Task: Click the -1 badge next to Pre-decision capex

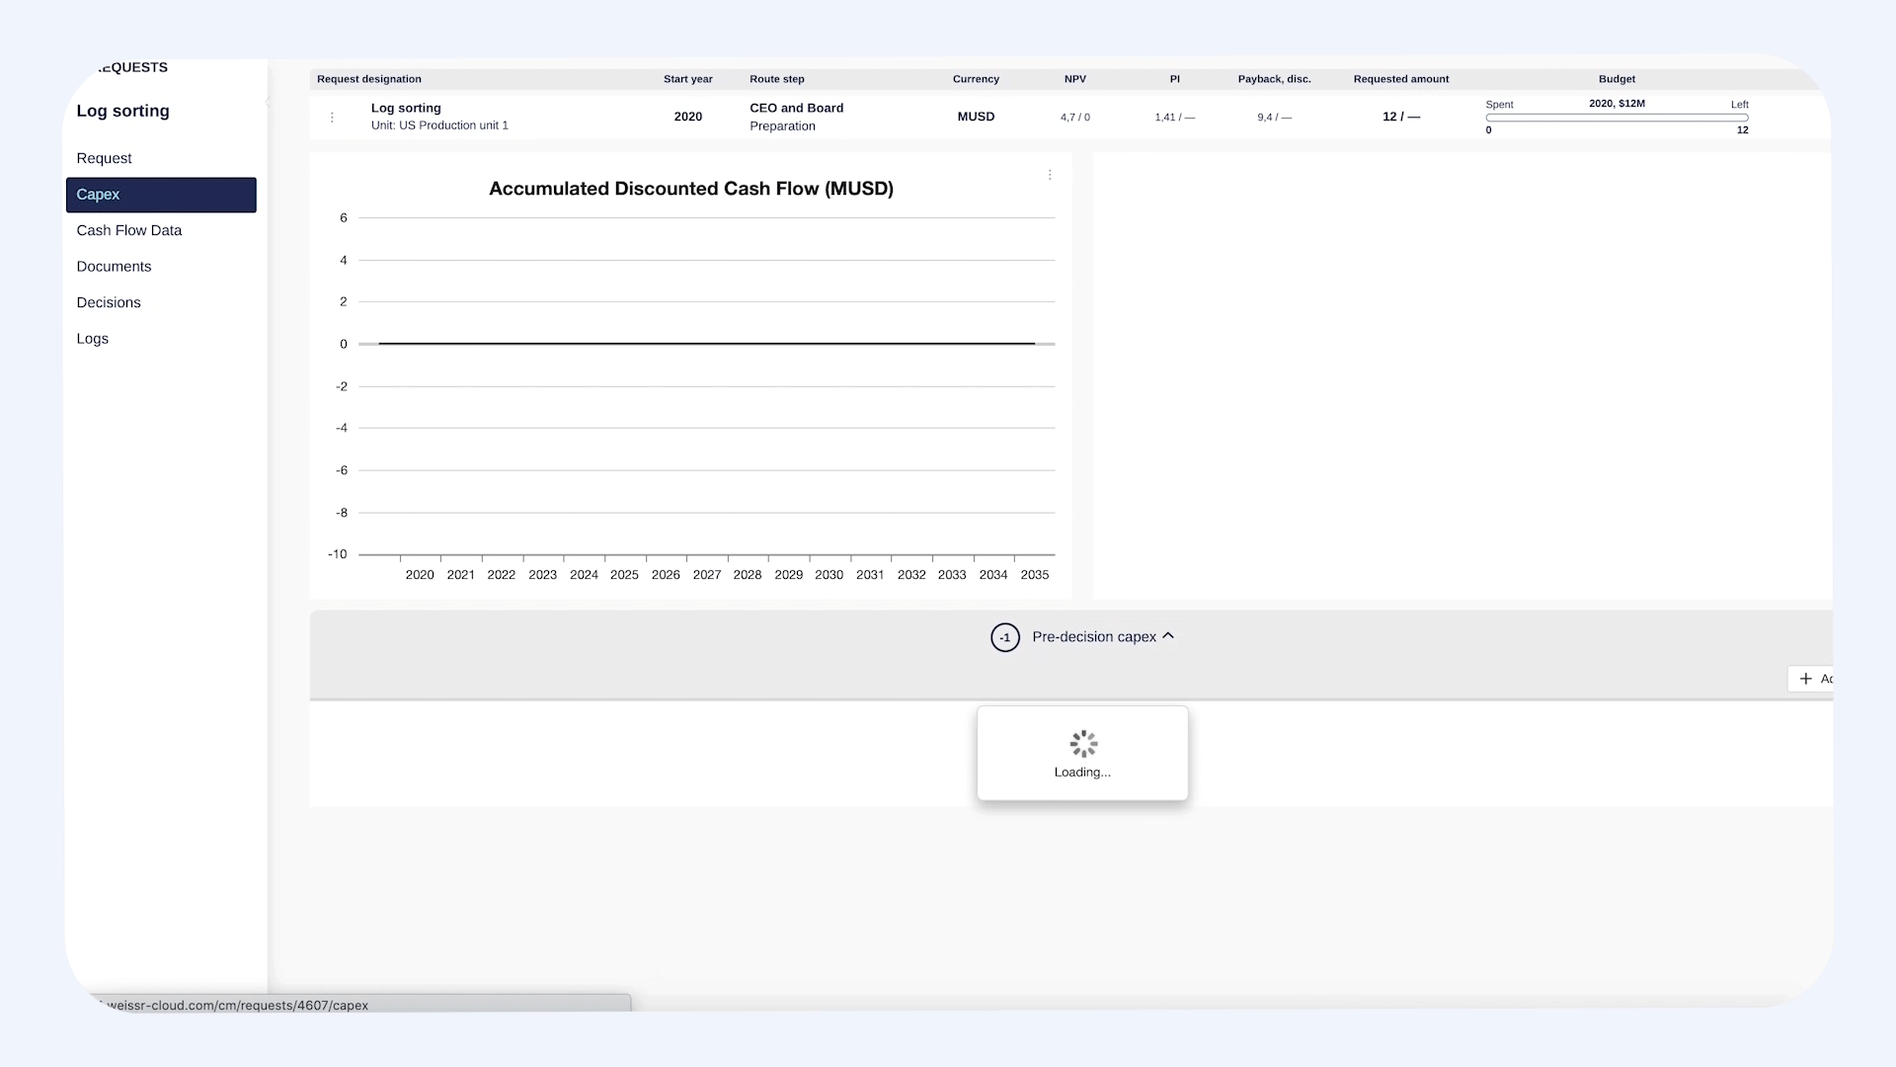Action: pyautogui.click(x=1004, y=637)
